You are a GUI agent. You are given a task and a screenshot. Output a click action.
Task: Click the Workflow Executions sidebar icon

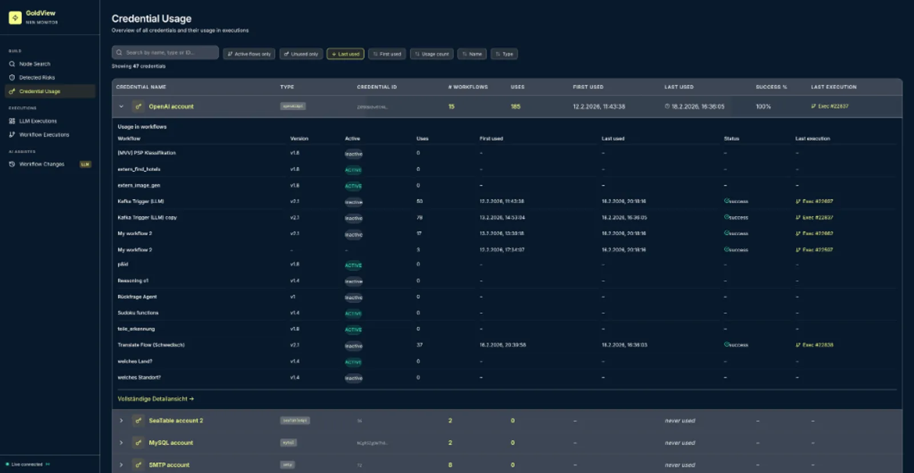[x=12, y=135]
